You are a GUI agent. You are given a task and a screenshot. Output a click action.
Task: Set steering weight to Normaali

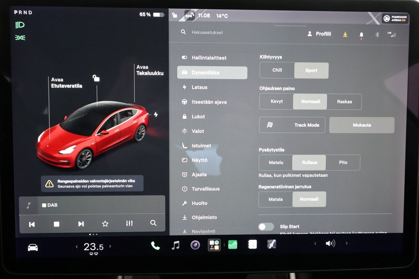point(310,102)
